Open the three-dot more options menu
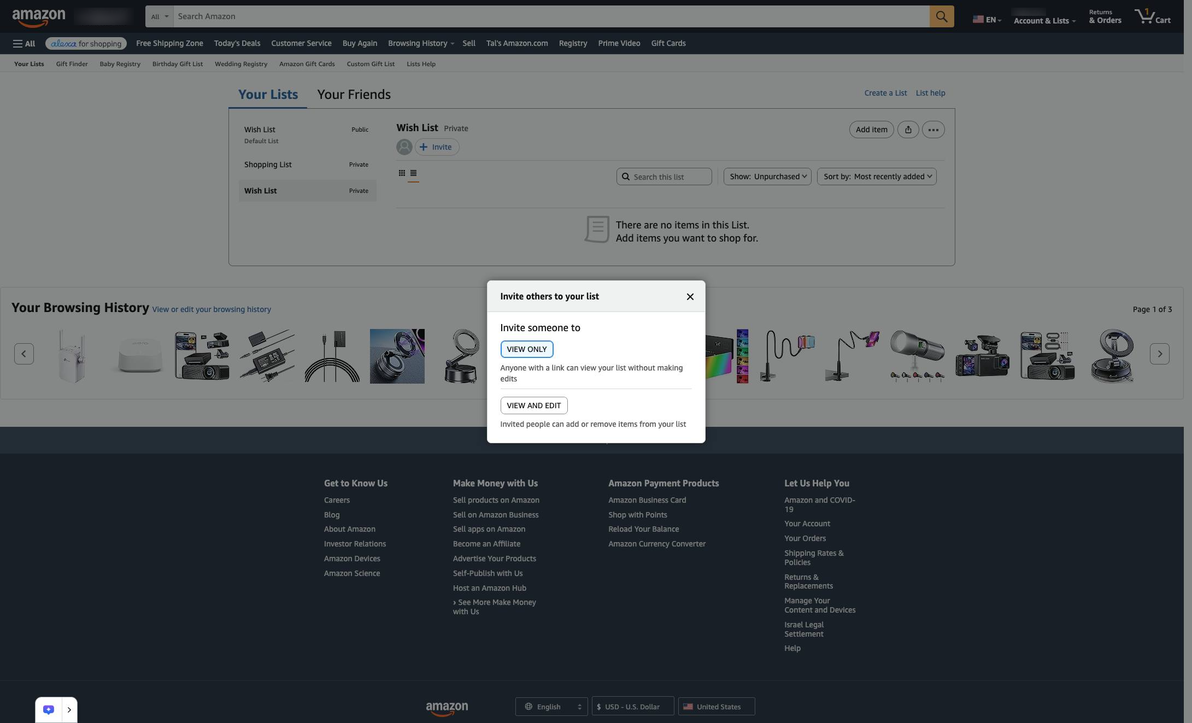Viewport: 1192px width, 723px height. pos(933,130)
